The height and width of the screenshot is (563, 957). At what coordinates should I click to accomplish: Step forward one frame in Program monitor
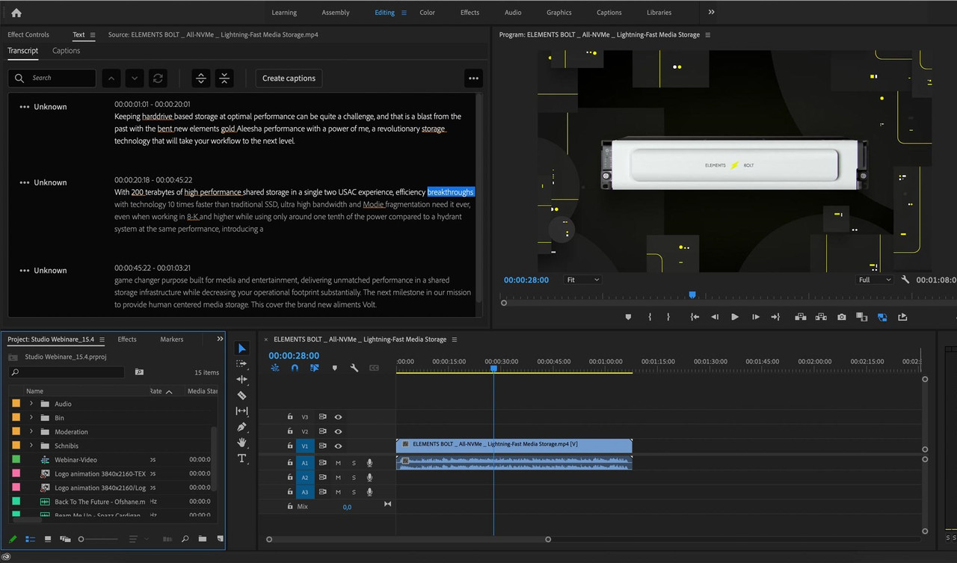(755, 317)
